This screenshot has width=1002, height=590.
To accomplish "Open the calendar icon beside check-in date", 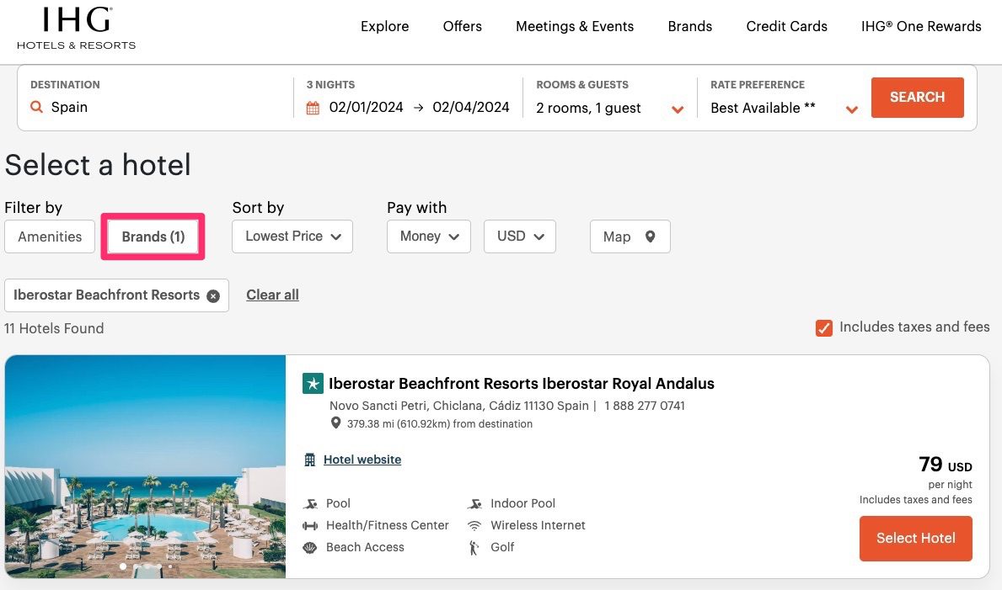I will click(313, 107).
